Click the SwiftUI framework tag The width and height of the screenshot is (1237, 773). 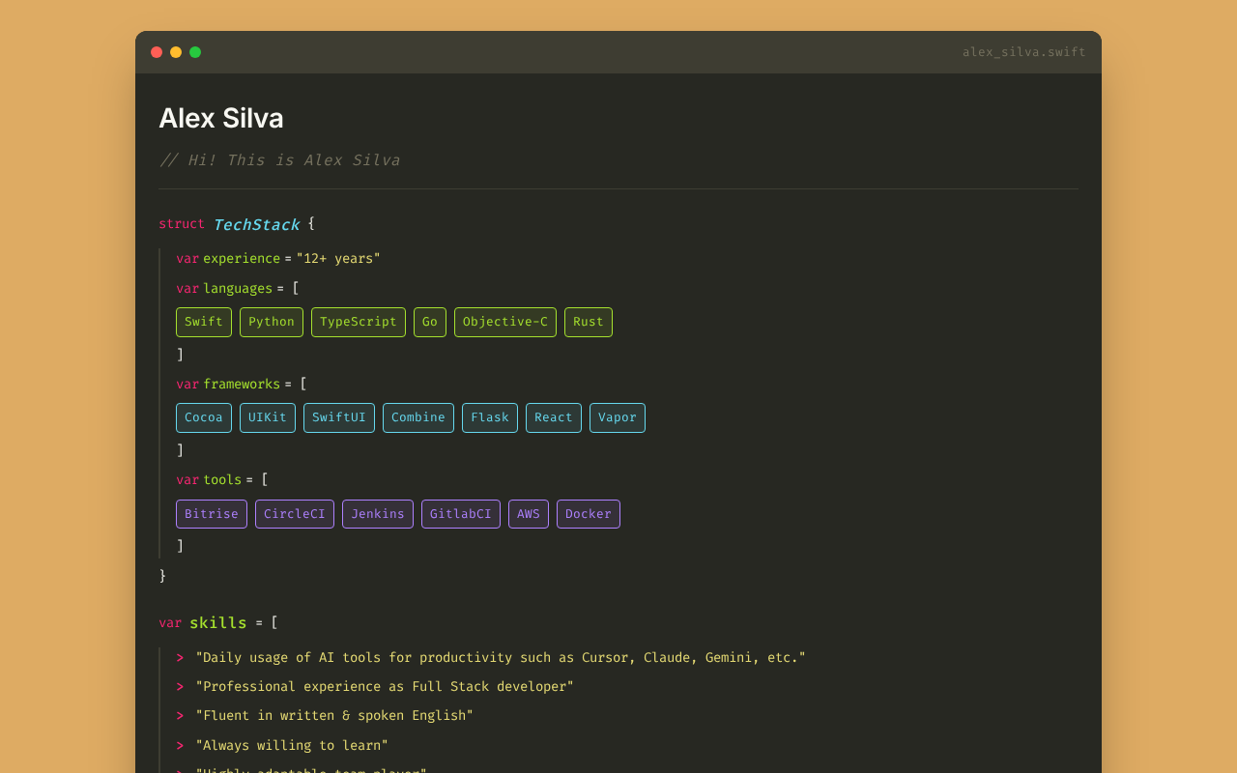coord(339,417)
